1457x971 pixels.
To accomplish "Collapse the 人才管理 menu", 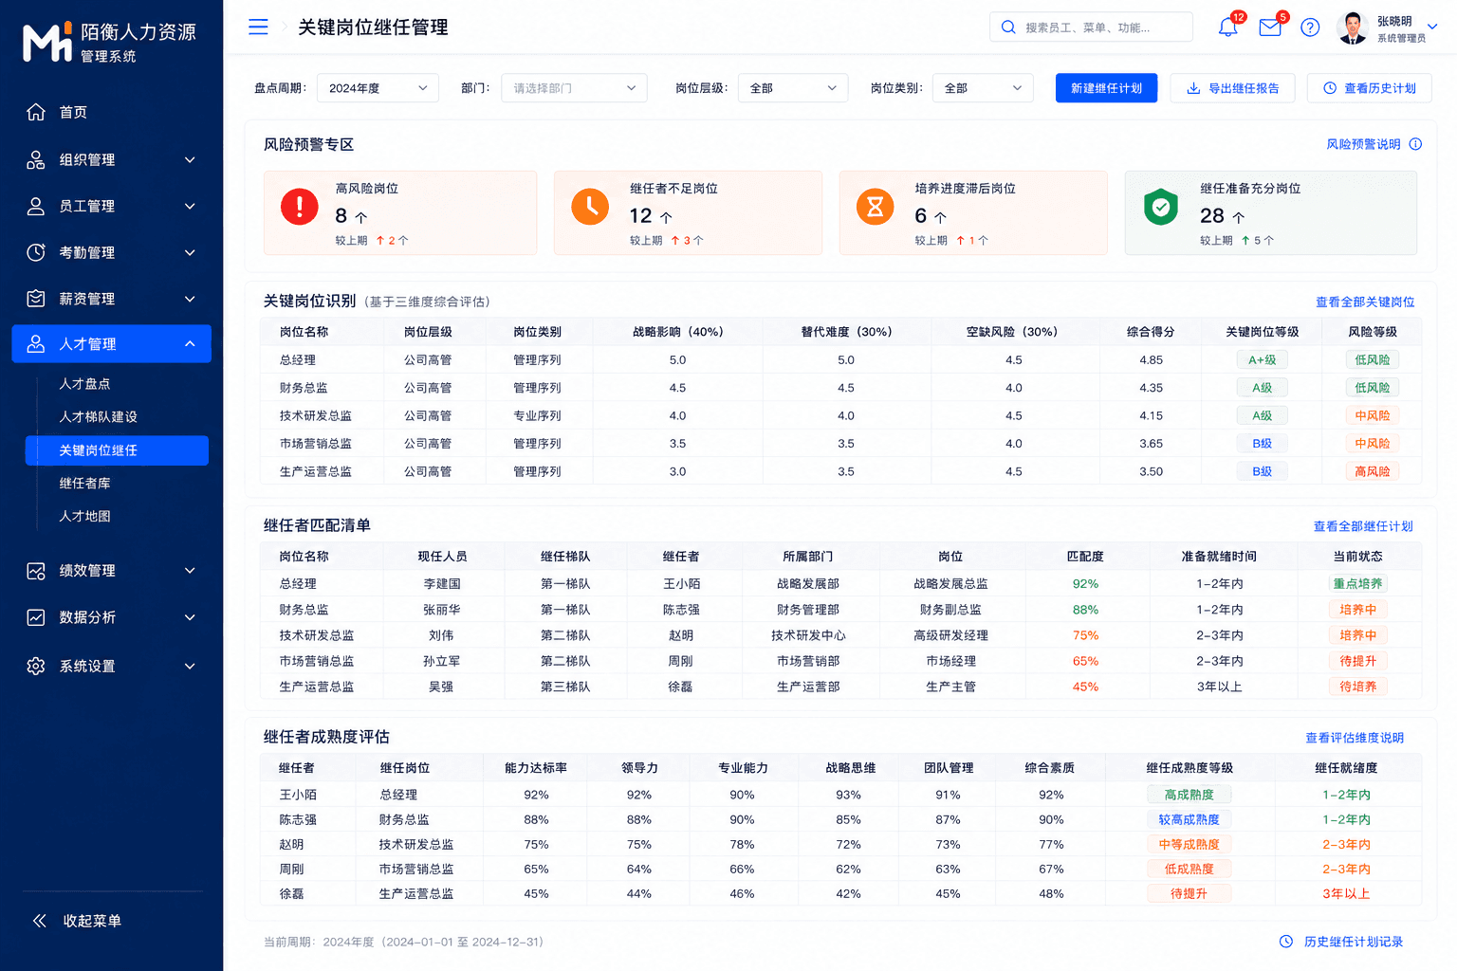I will [x=112, y=344].
